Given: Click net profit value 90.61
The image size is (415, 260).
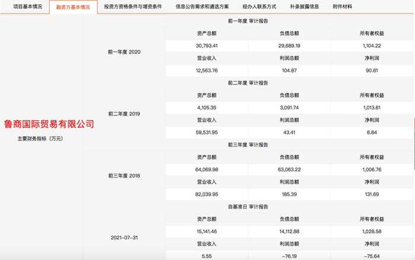Looking at the screenshot, I should (x=372, y=70).
